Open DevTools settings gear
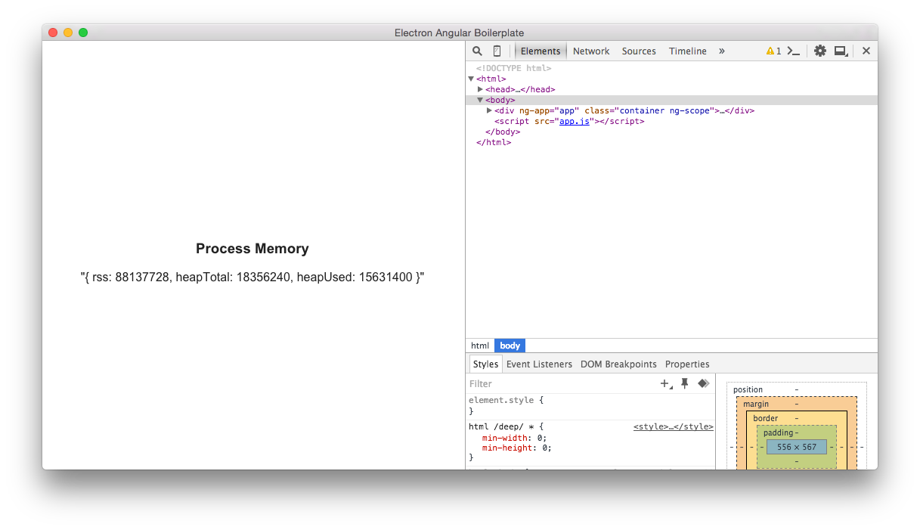This screenshot has width=920, height=530. [x=819, y=51]
